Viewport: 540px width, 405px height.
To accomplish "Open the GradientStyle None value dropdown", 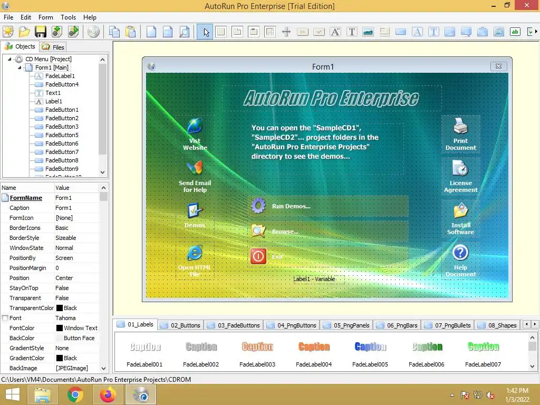I will [x=76, y=348].
